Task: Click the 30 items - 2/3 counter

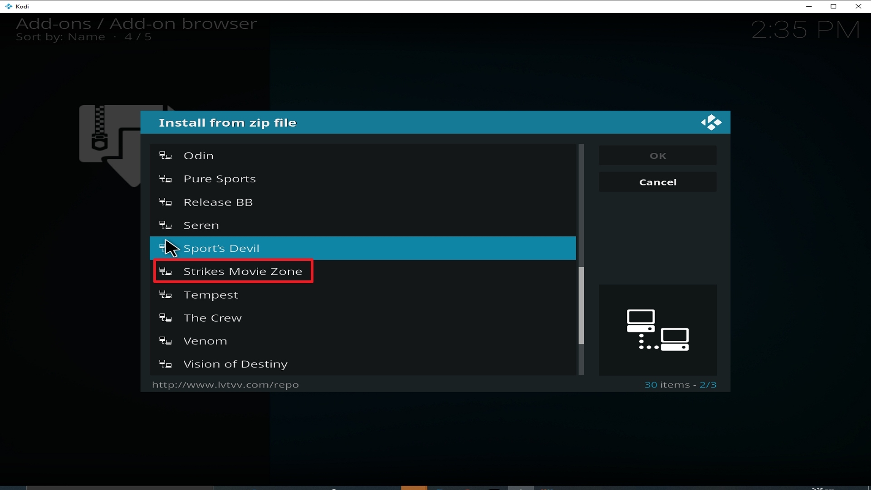Action: point(680,385)
